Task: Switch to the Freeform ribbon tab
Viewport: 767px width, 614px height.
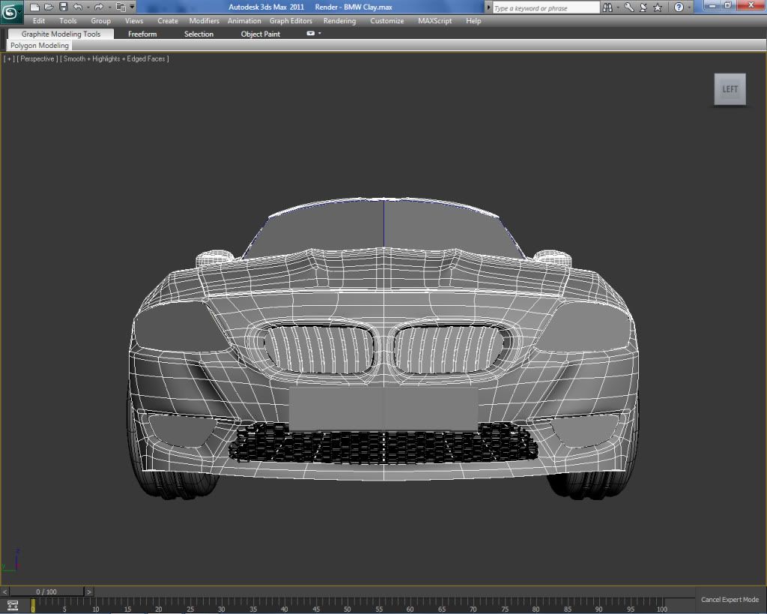Action: coord(142,34)
